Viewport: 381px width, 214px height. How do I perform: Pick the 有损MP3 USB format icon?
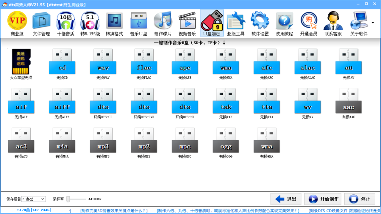[103, 142]
